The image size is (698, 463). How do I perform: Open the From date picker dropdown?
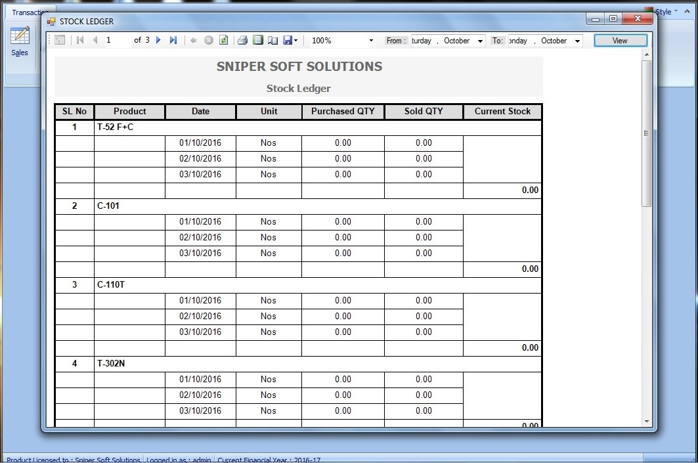pyautogui.click(x=480, y=41)
